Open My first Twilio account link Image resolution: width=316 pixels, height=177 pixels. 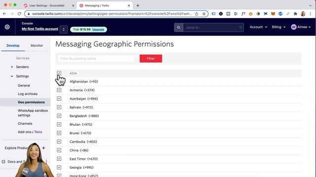(40, 29)
